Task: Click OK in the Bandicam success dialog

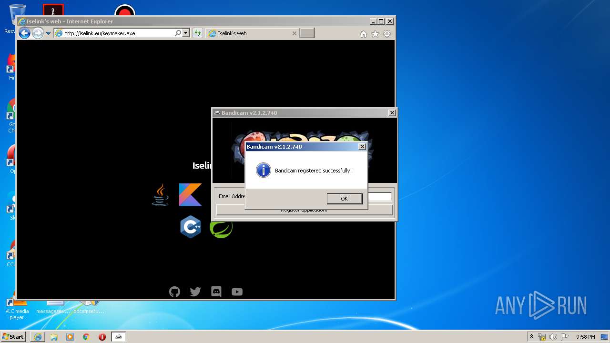Action: (x=344, y=199)
